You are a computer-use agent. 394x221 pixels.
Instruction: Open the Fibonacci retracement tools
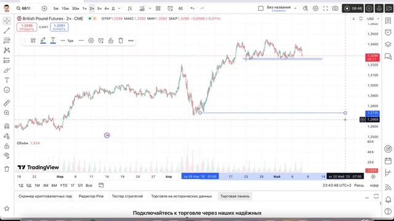click(x=7, y=41)
